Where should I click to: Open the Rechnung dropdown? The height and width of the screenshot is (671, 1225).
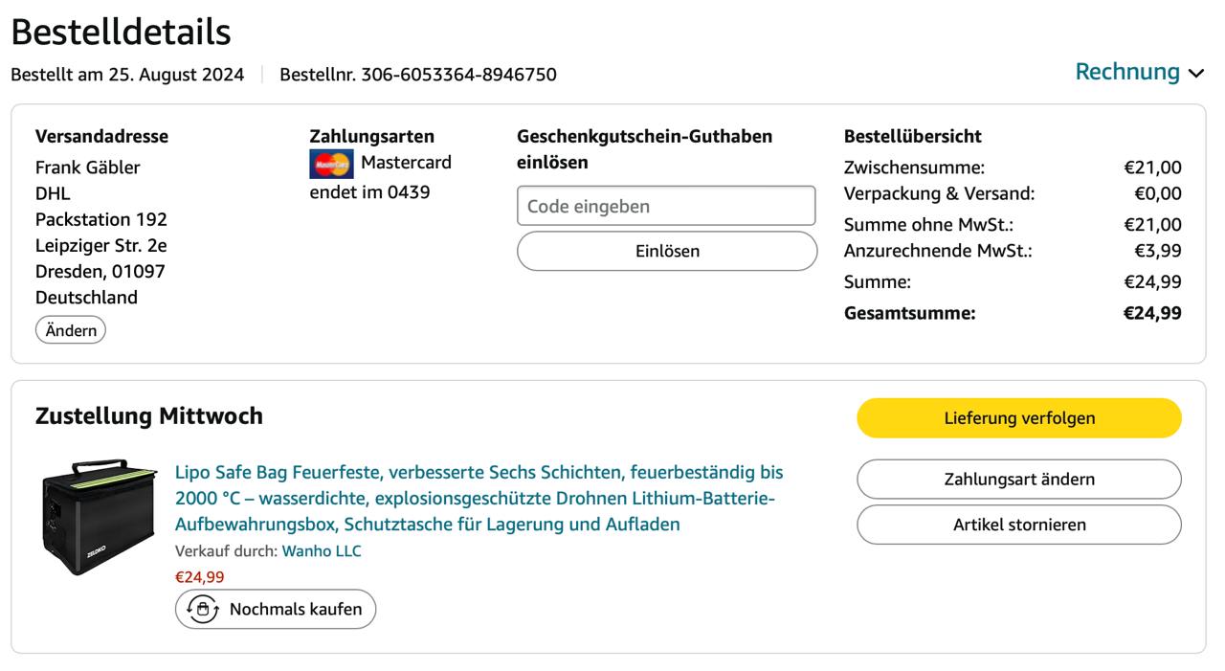pos(1127,72)
